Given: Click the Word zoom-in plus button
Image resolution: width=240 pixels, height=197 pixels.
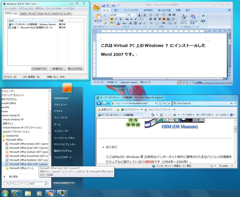Looking at the screenshot, I should click(x=226, y=82).
